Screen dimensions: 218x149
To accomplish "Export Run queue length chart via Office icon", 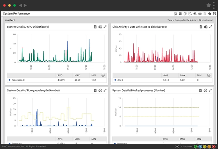I will tap(100, 90).
